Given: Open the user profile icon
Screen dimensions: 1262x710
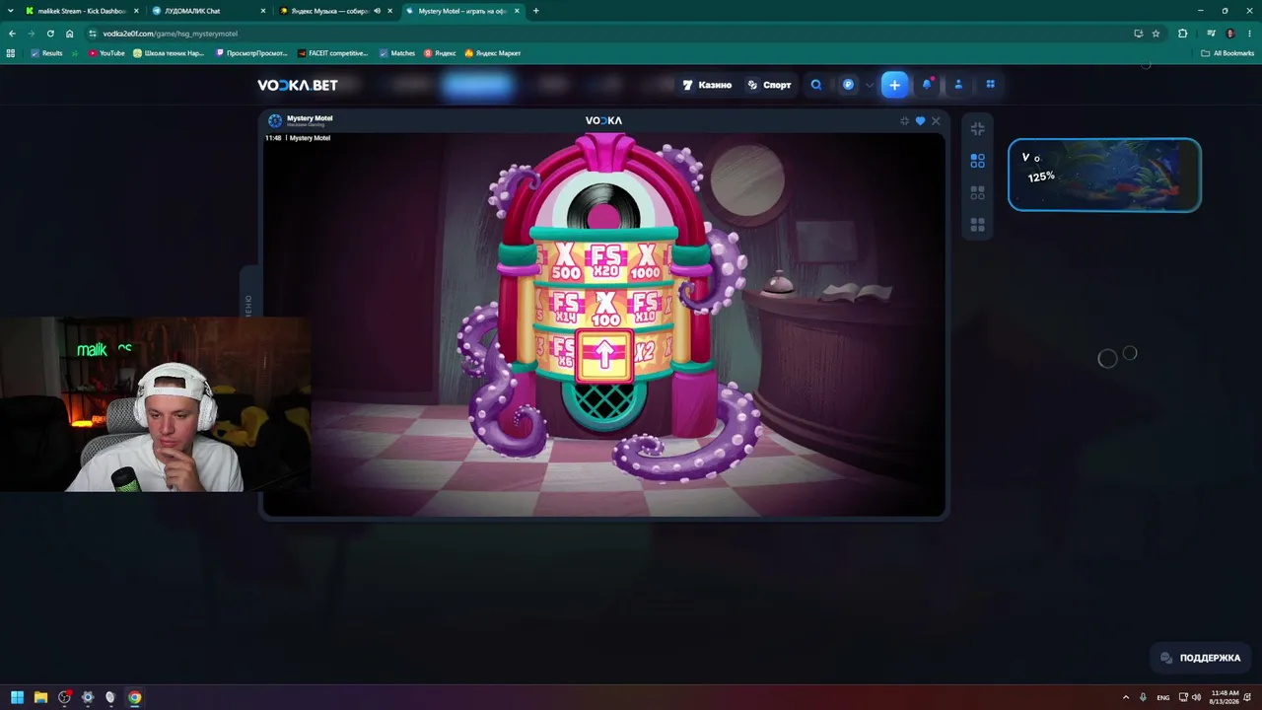Looking at the screenshot, I should coord(958,85).
